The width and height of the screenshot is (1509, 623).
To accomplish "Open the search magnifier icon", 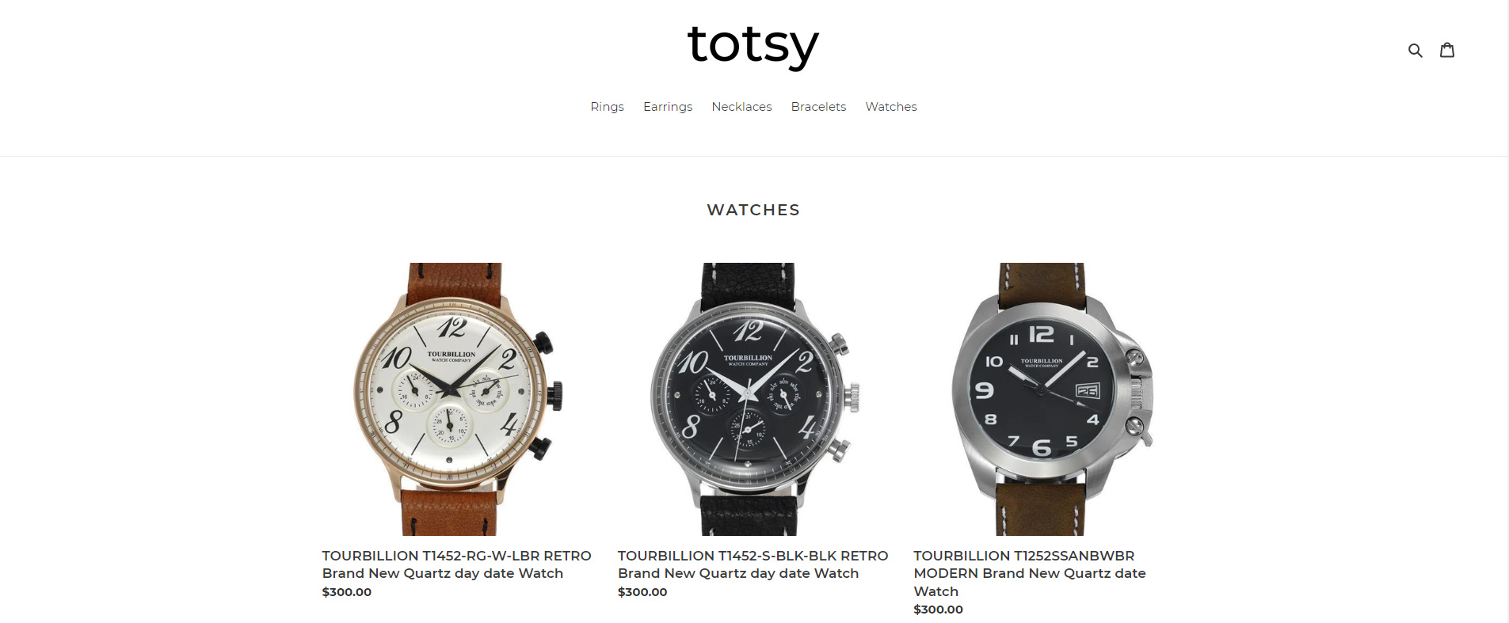I will [1415, 51].
